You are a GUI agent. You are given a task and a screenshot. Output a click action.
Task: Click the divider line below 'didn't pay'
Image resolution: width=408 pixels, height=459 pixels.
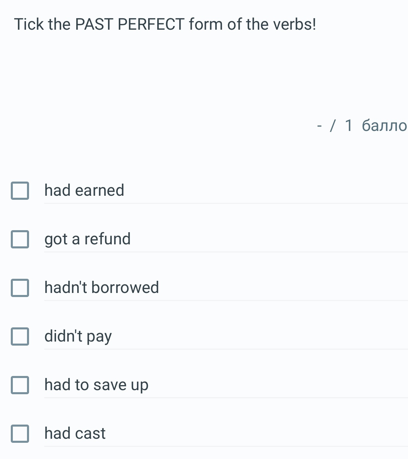click(225, 349)
